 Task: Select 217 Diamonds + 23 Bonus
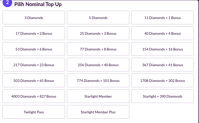click(x=34, y=65)
